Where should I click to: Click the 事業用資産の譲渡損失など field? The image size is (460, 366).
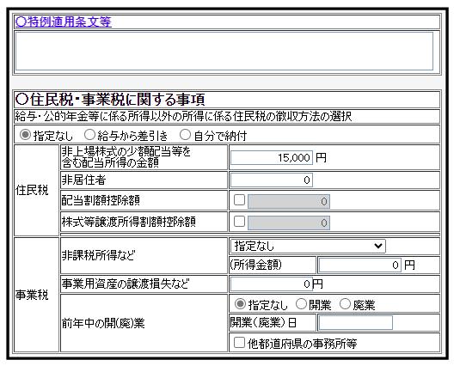tap(272, 284)
